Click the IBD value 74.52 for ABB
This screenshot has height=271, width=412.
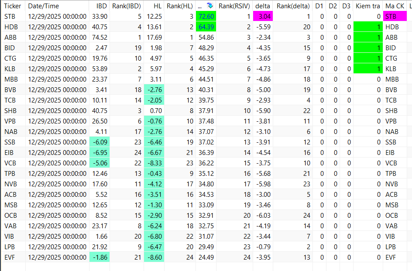pyautogui.click(x=100, y=38)
